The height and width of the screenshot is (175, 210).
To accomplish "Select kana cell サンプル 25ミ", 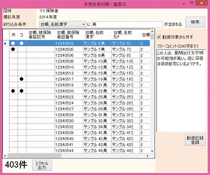I will pyautogui.click(x=125, y=97).
